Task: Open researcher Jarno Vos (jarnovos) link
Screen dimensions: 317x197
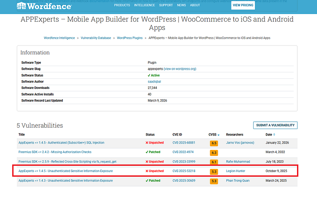Action: pos(240,143)
